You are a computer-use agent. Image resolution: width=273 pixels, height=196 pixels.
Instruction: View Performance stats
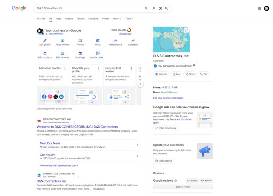coord(115,42)
